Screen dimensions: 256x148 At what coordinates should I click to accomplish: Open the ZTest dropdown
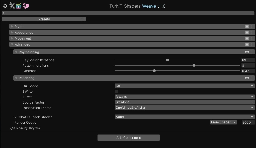pos(184,97)
